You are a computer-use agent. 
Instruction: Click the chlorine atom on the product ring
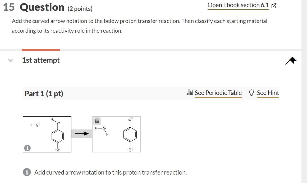(130, 149)
